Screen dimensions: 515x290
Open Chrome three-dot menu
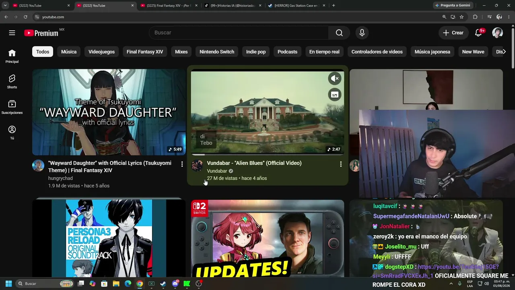[509, 17]
